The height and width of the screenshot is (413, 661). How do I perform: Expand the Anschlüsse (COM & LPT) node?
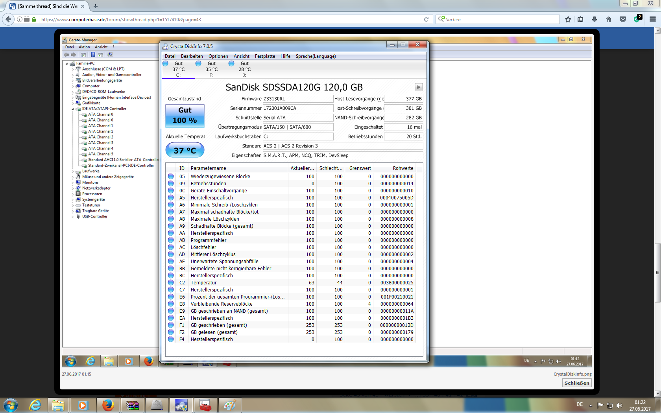(x=73, y=69)
